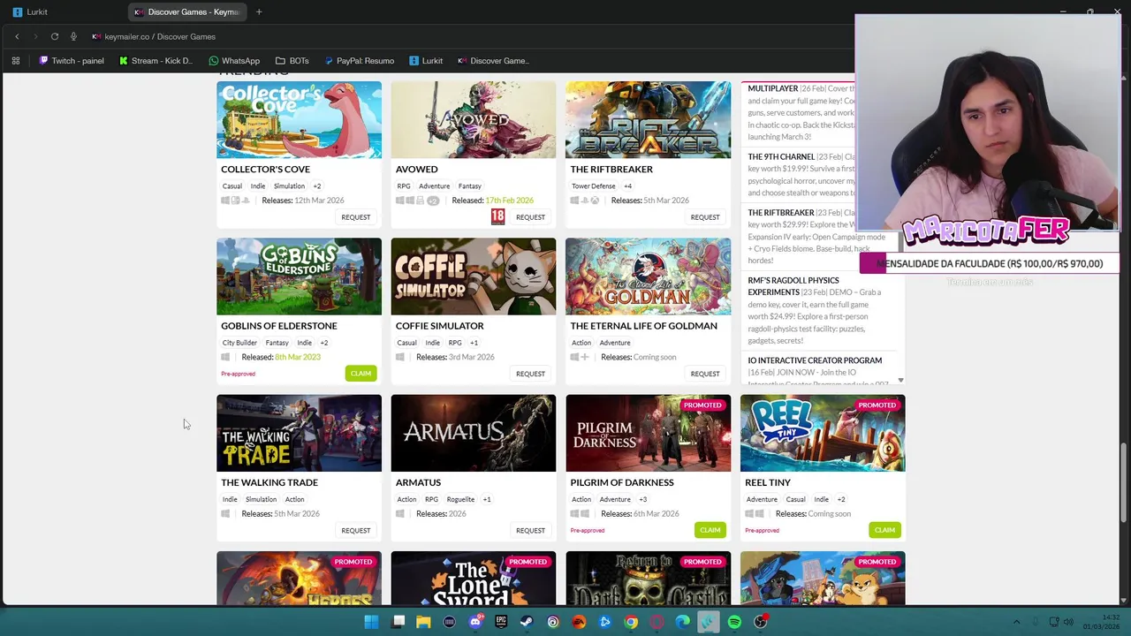Screen dimensions: 1131x636
Task: Click THE WALKING TRADE game title
Action: 269,482
